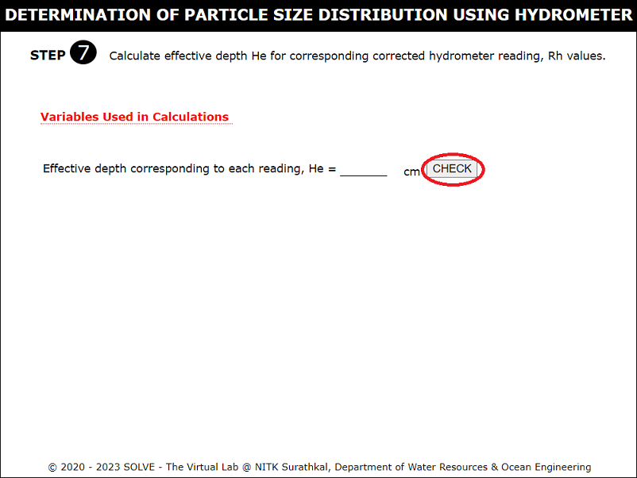Click the cm unit label

(x=411, y=172)
